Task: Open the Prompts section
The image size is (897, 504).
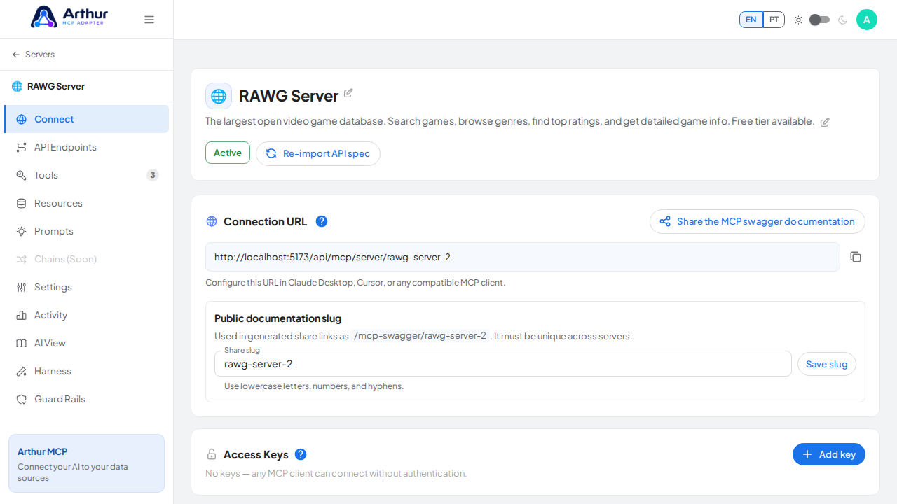Action: point(86,231)
